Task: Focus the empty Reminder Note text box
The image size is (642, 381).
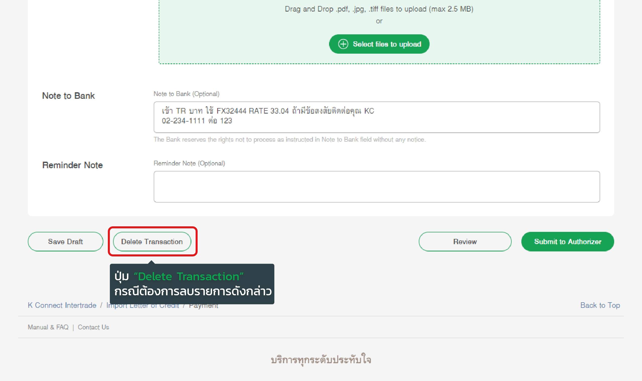Action: 377,187
